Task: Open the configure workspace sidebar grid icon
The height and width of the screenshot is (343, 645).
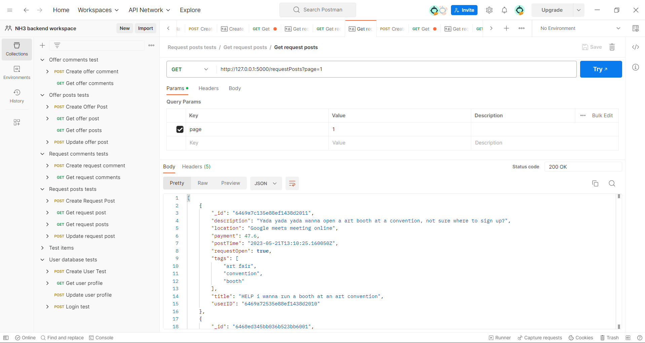Action: (17, 122)
